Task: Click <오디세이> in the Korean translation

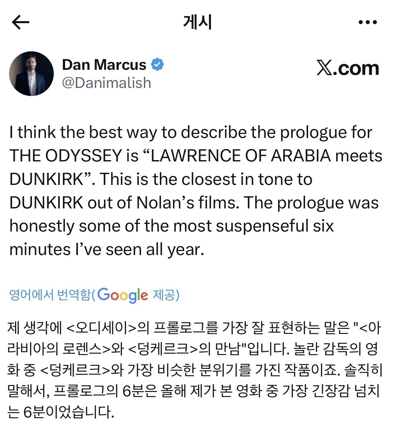Action: tap(102, 328)
